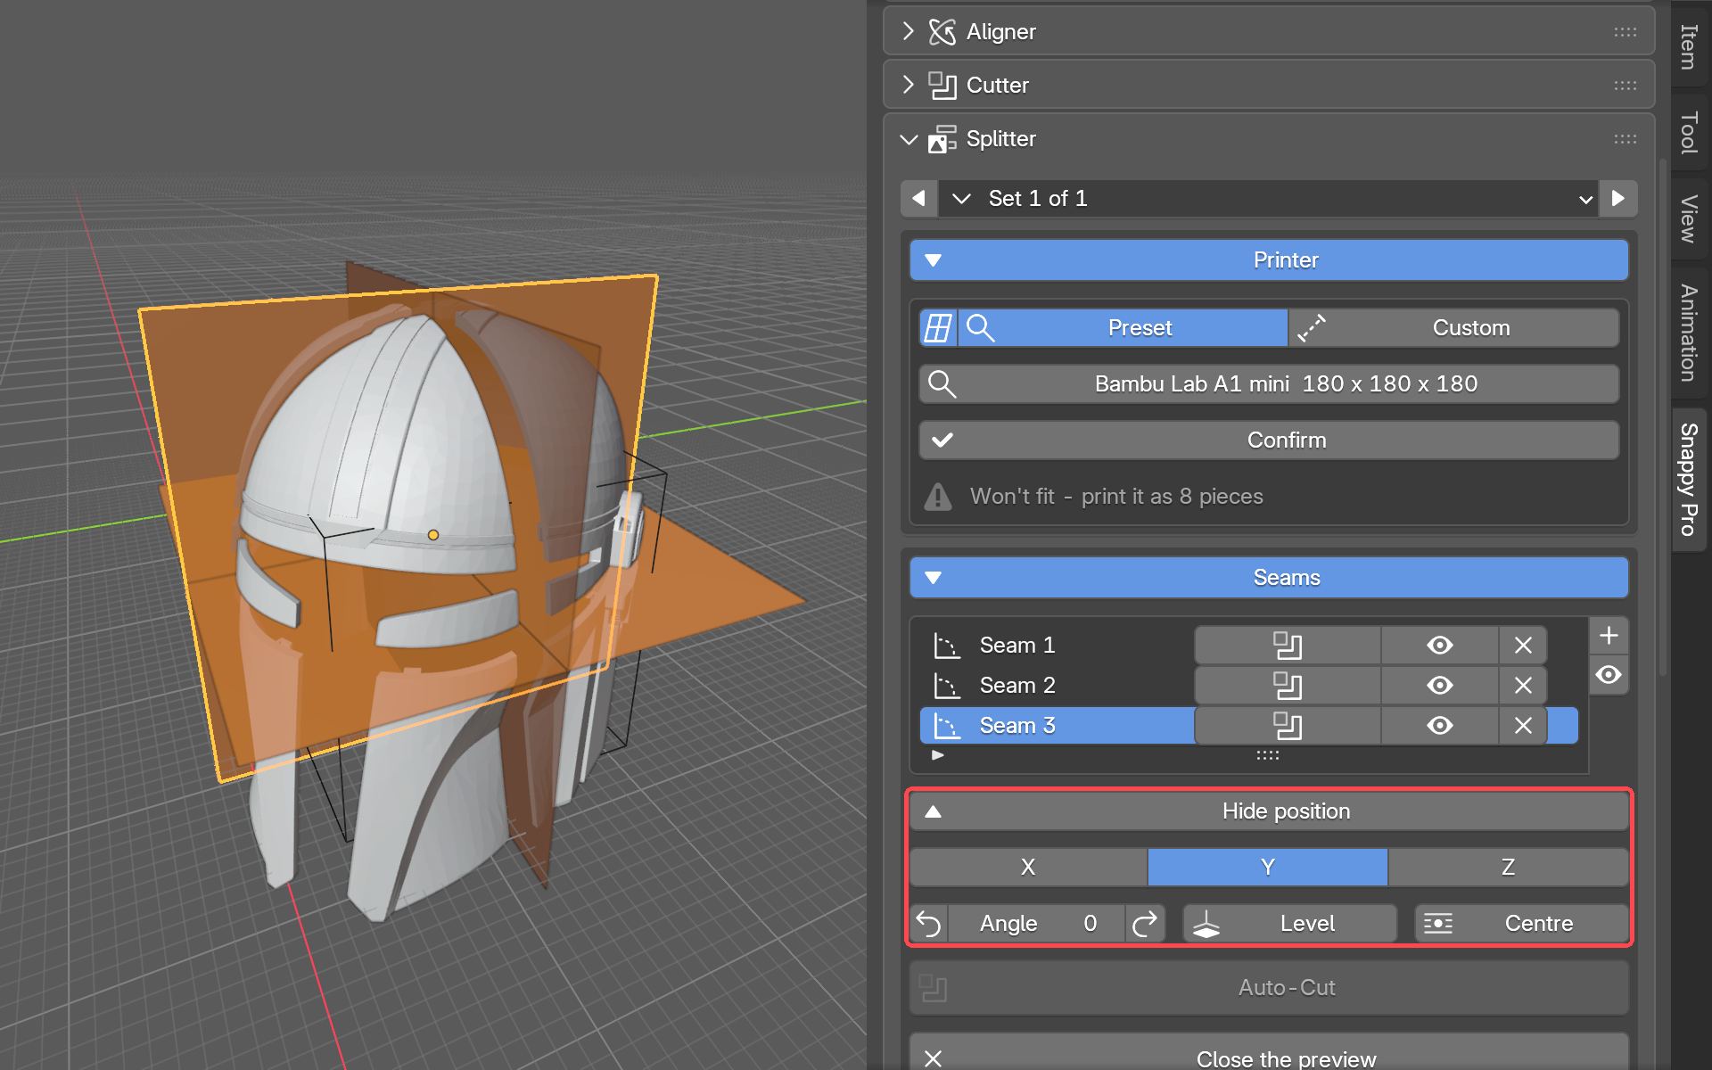
Task: Open the Set 1 of 1 dropdown
Action: [1269, 199]
